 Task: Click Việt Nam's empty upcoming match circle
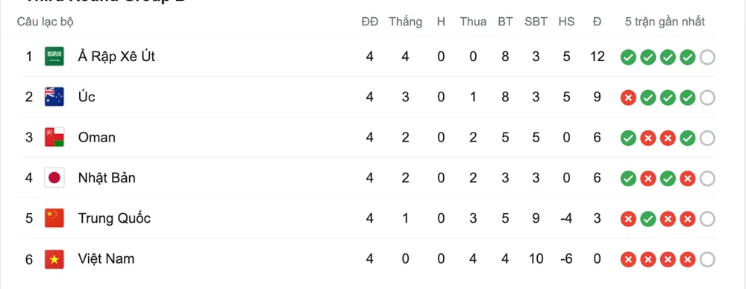(x=707, y=259)
